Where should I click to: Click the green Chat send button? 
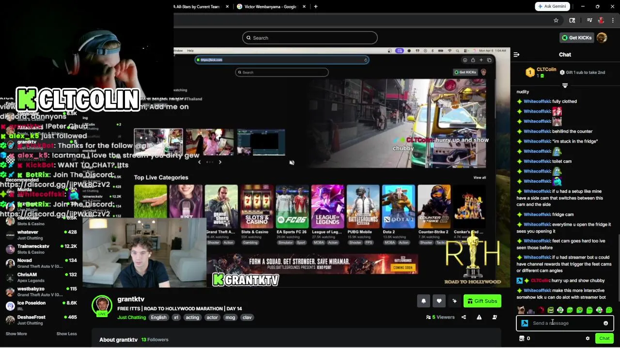click(x=604, y=338)
